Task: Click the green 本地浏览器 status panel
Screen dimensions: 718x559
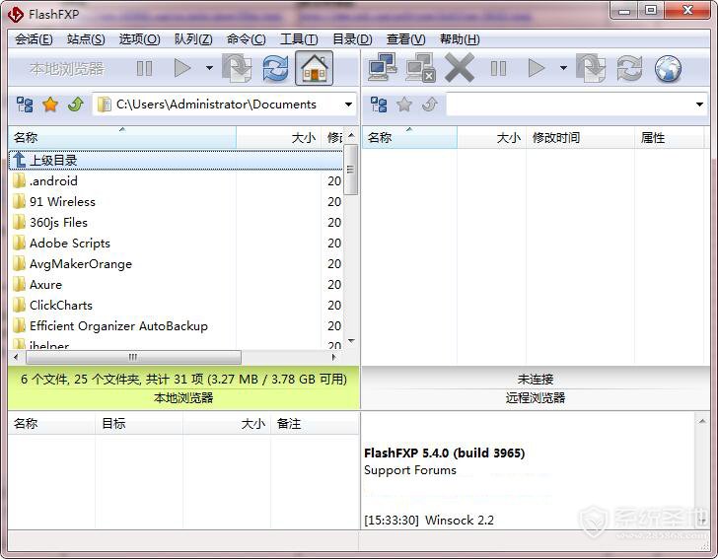Action: pyautogui.click(x=184, y=387)
